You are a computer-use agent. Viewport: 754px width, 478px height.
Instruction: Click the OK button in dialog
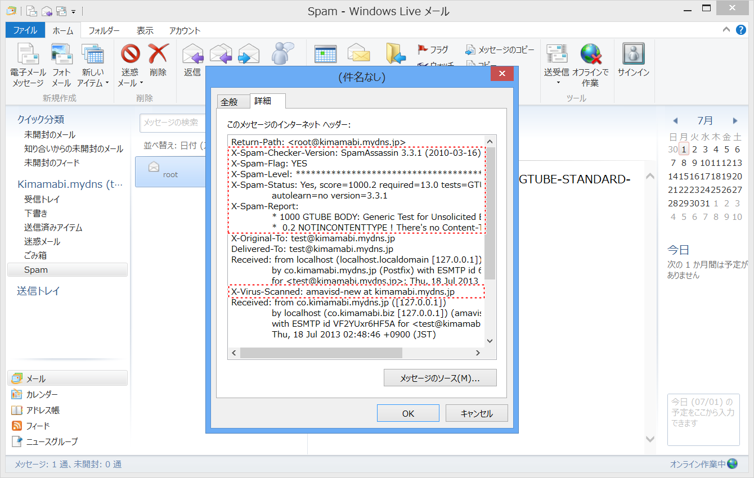pos(408,413)
